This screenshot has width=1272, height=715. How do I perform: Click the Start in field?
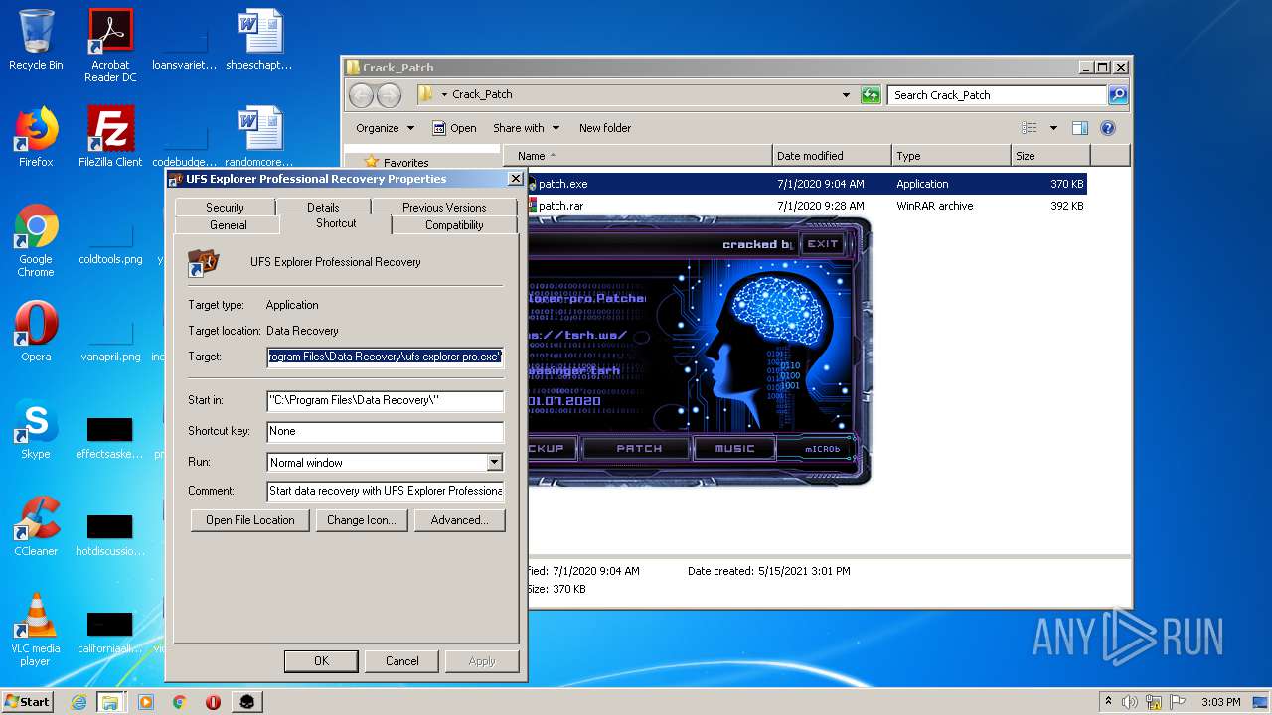(386, 400)
